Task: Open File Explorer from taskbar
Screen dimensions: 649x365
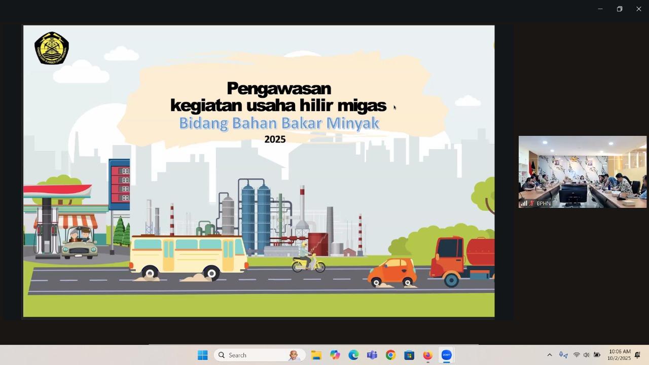Action: point(316,355)
